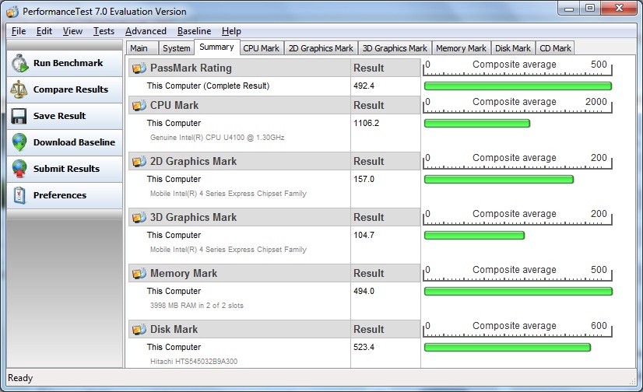This screenshot has width=643, height=392.
Task: Click the CPU Mark section header text
Action: 174,105
